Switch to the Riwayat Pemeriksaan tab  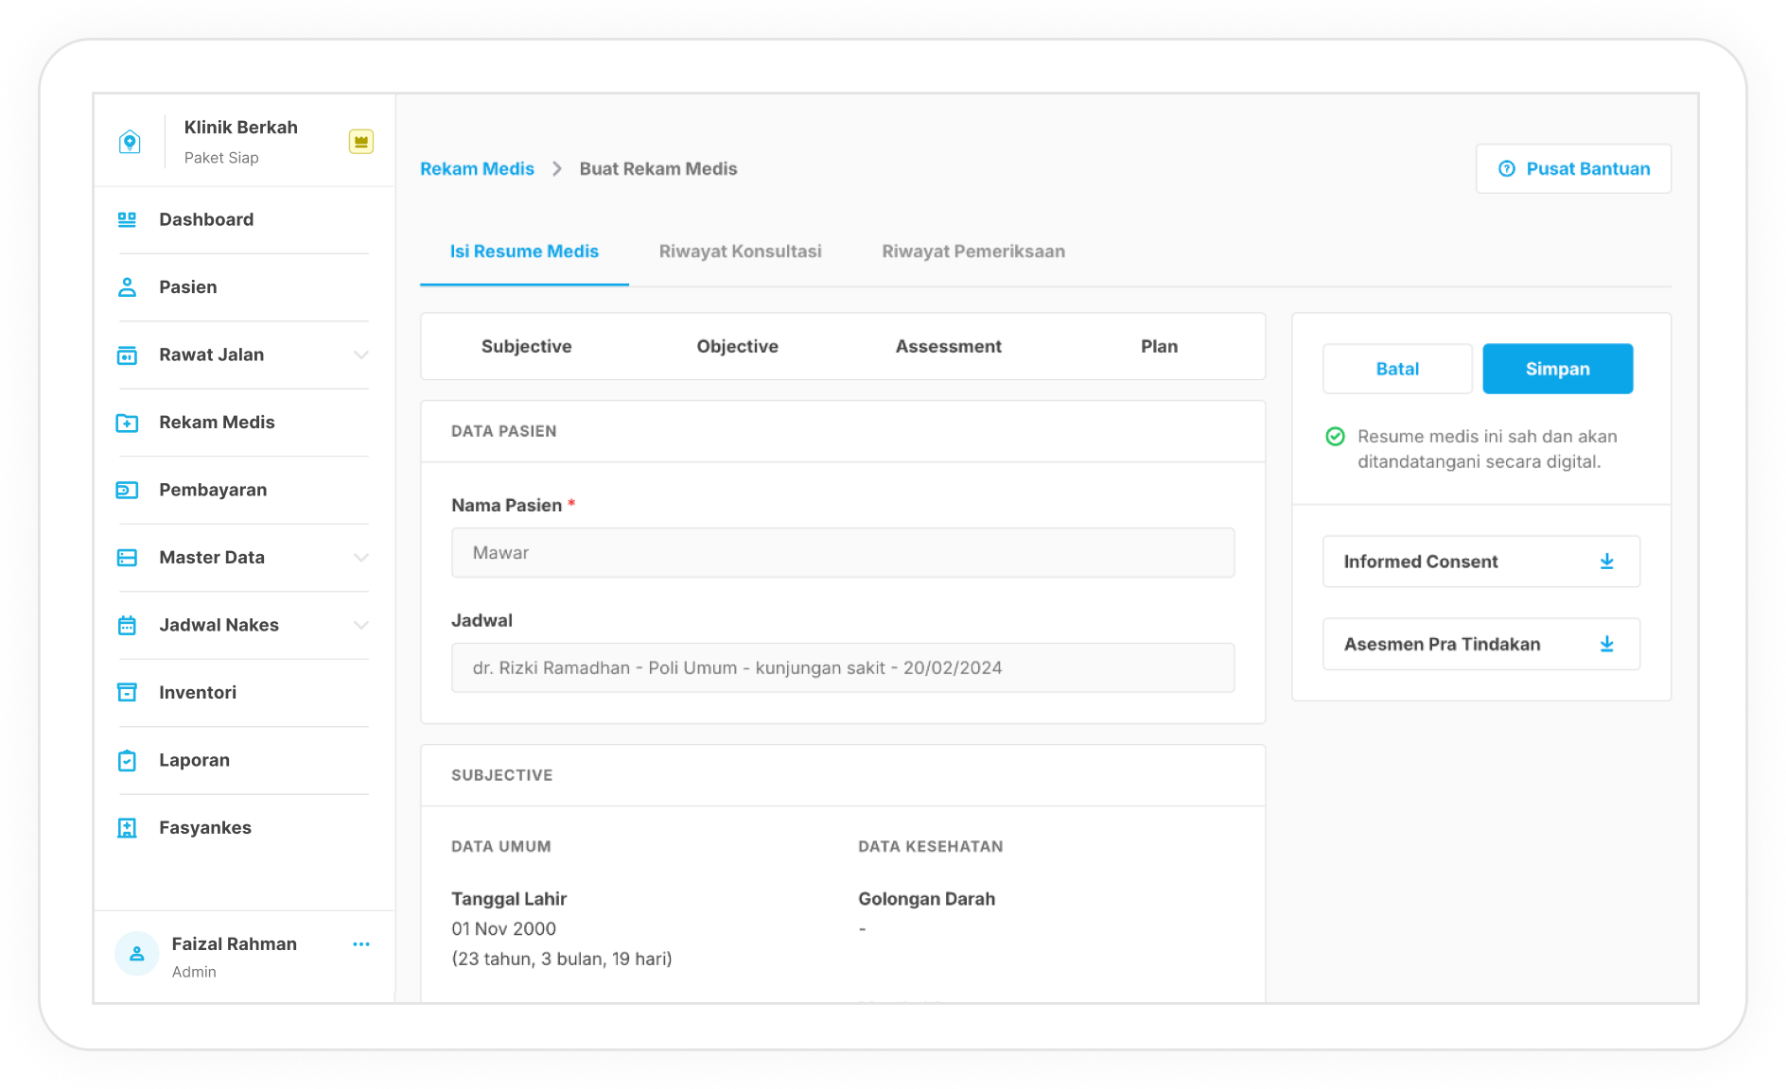[x=972, y=251]
